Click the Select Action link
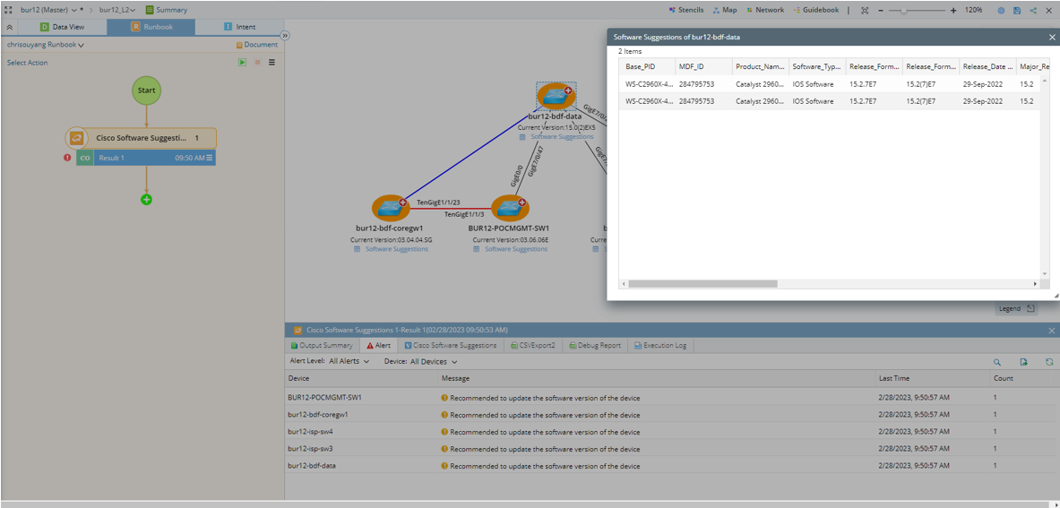 (27, 62)
